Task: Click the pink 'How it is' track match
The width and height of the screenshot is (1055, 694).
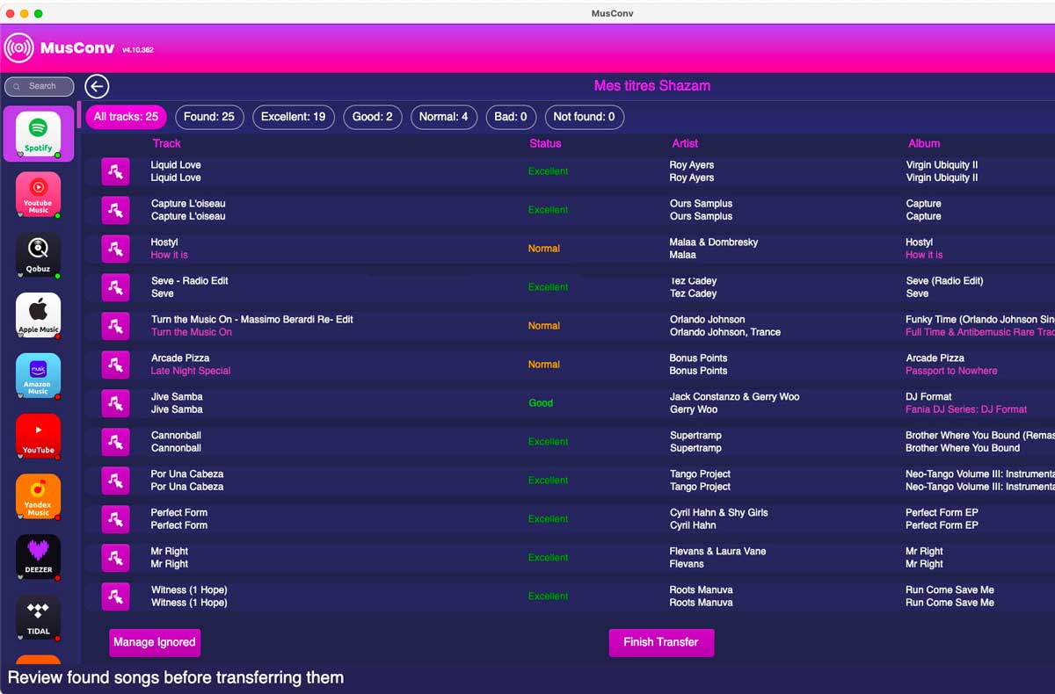Action: [170, 255]
